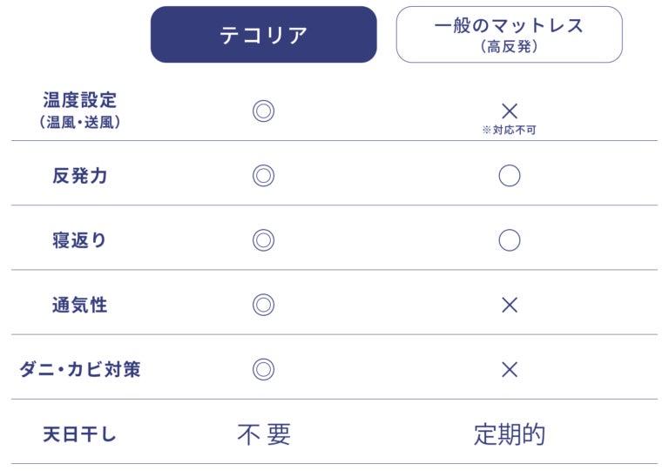This screenshot has width=669, height=471.
Task: Click the 反発力 row label
Action: coord(79,176)
